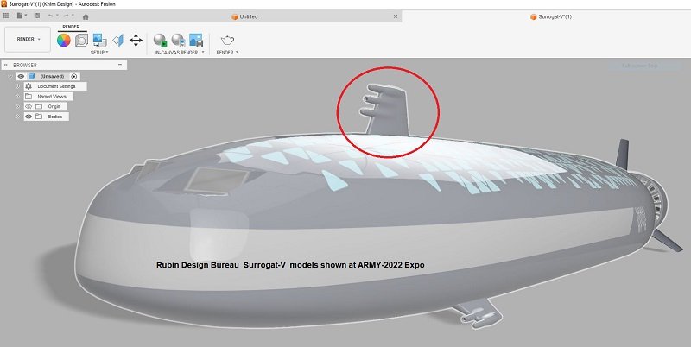
Task: Click the Document Settings gear icon
Action: tap(29, 86)
